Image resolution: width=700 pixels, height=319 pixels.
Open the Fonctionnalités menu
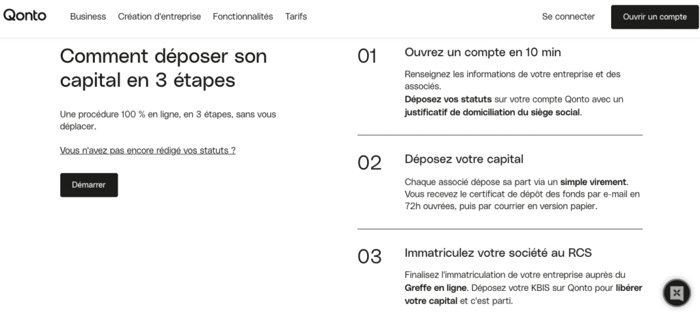(243, 16)
